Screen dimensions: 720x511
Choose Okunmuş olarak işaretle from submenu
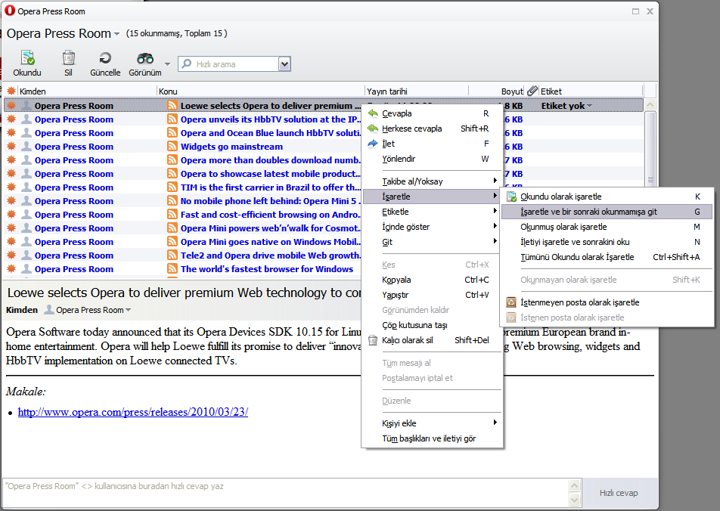click(x=607, y=227)
